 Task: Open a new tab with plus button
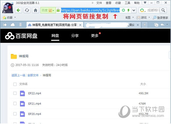tap(145, 25)
